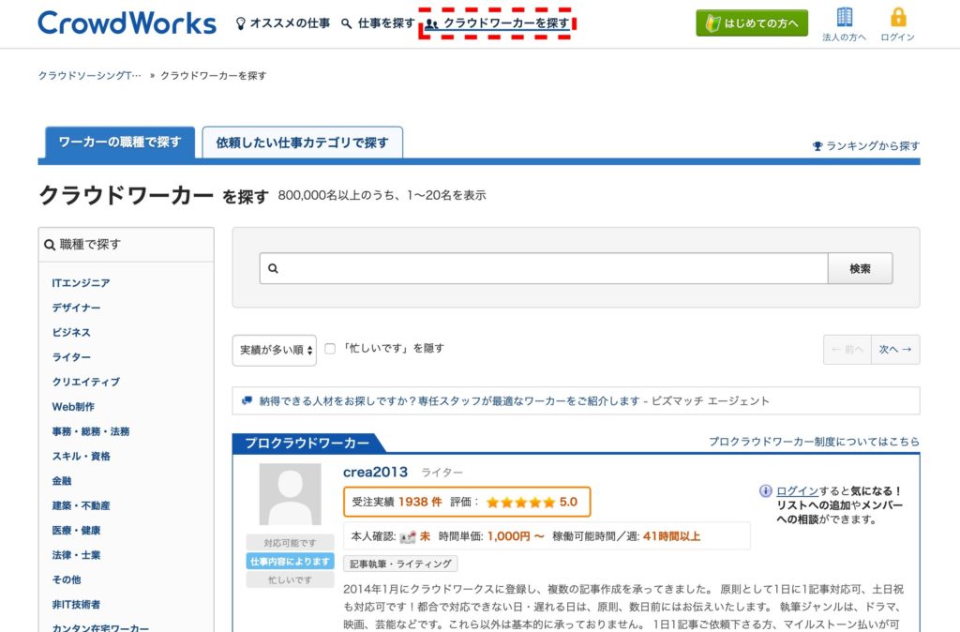Select 法律・士業 in the job type list
Screen dimensions: 960x632
pos(76,555)
